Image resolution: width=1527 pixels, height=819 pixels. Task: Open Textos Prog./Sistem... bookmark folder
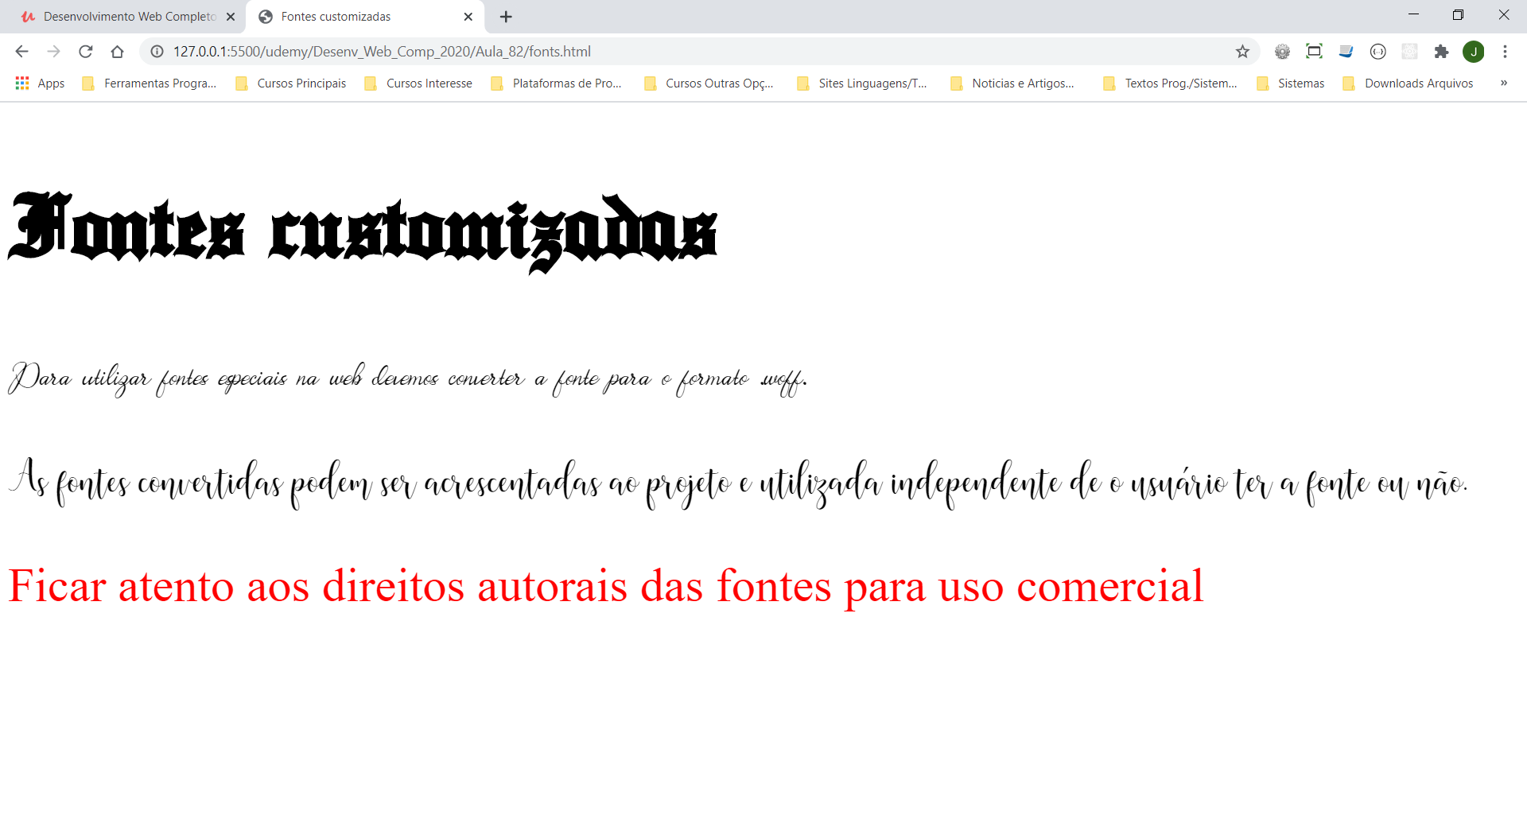1171,83
